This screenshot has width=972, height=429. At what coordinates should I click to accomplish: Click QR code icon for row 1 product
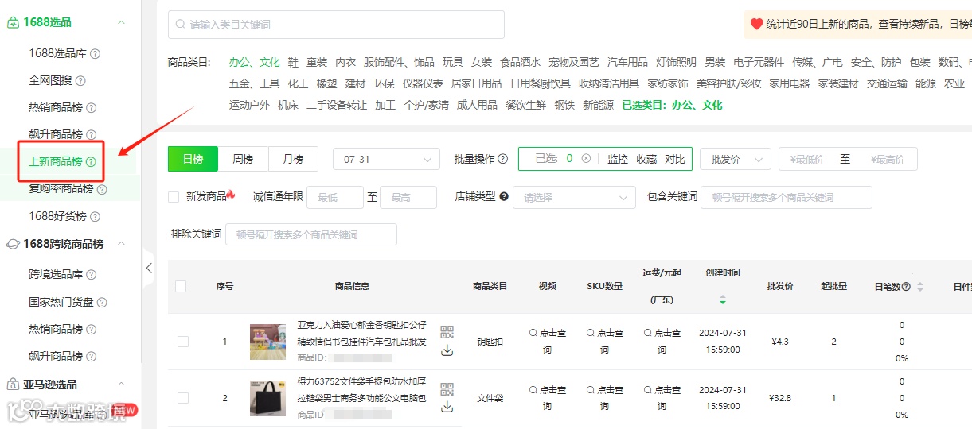[447, 332]
